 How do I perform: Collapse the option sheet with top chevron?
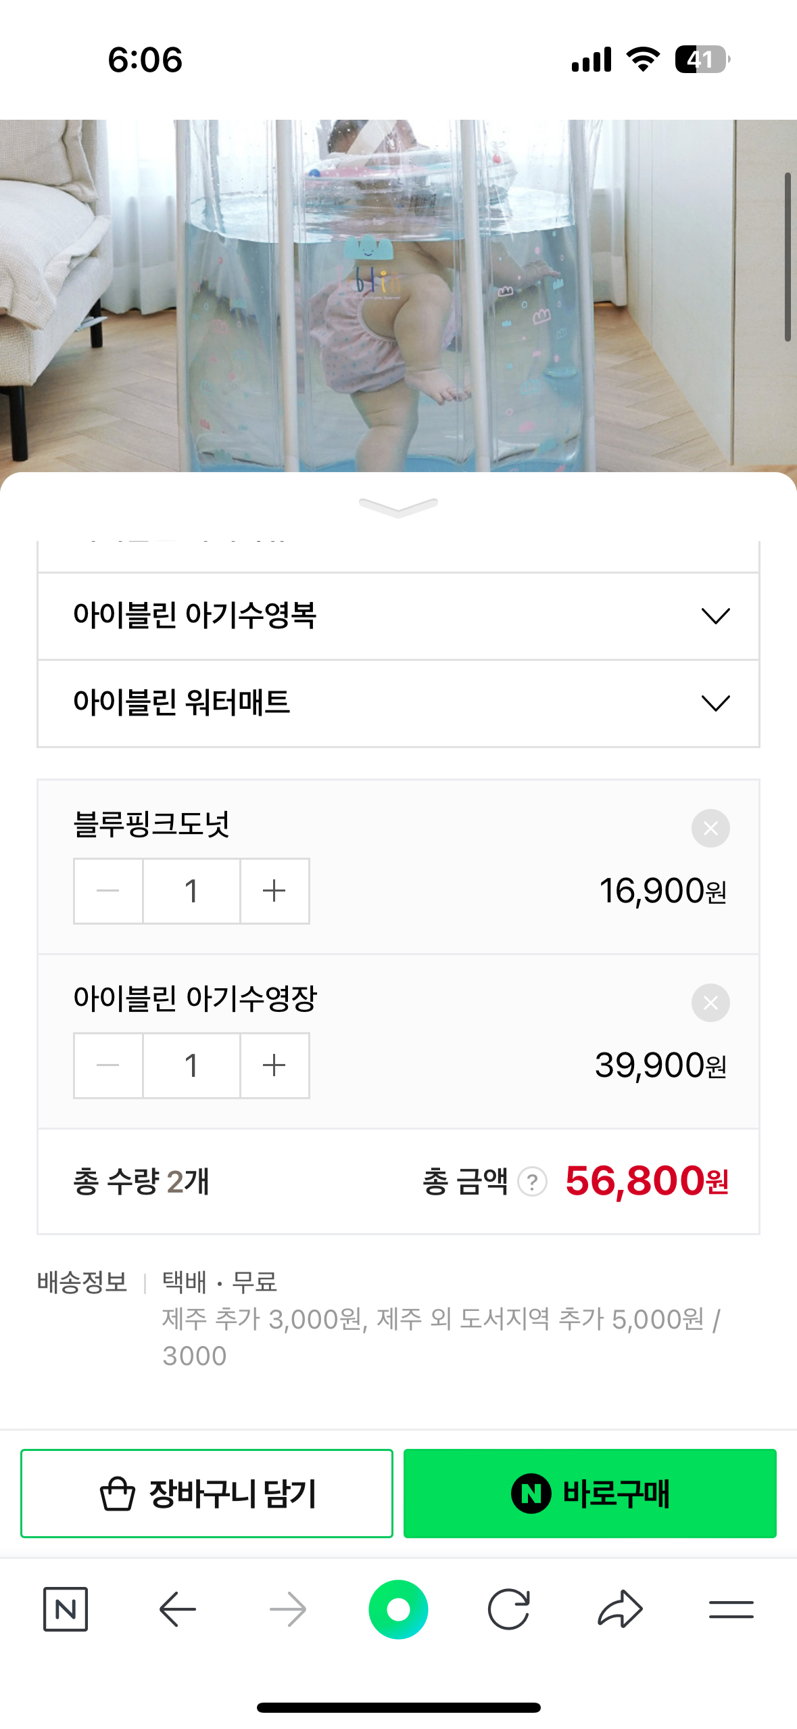(398, 507)
